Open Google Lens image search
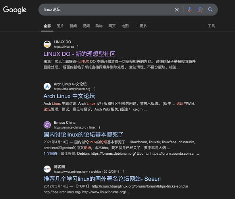235x199 pixels. [x=200, y=10]
